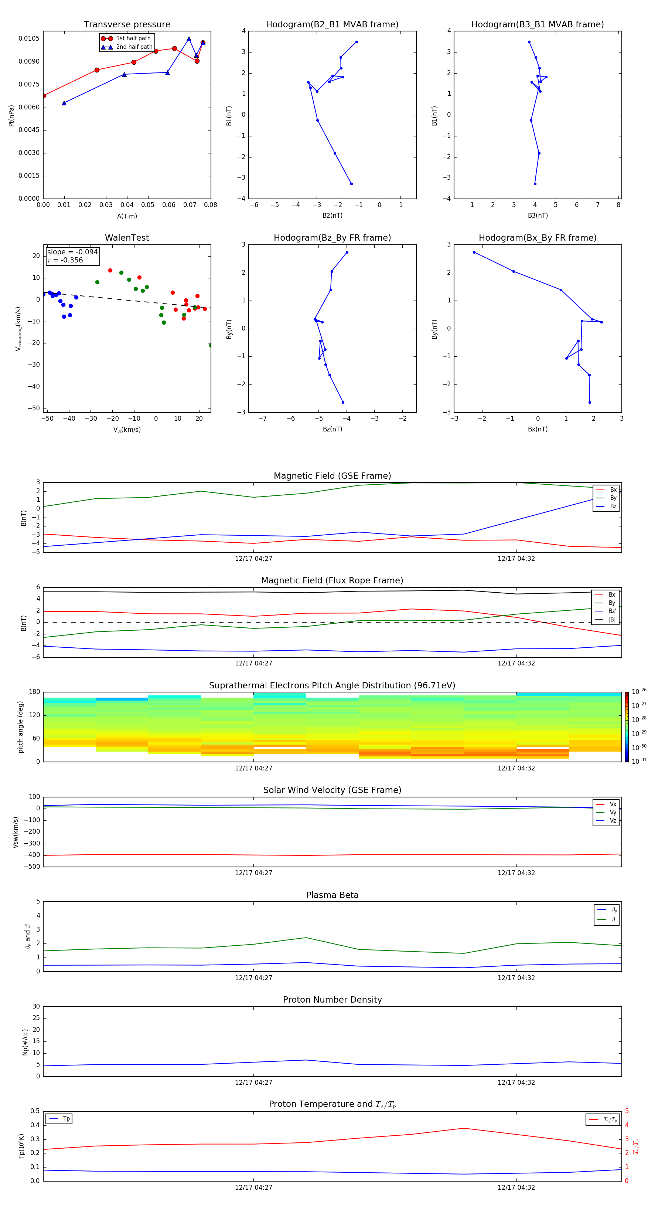Screen dimensions: 665x1220
Task: Click the "Np(#/cc)" y-axis label
Action: 25,1042
